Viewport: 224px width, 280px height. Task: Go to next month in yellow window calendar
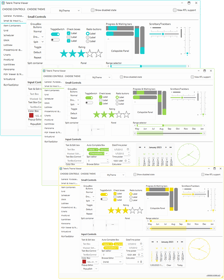[178, 242]
